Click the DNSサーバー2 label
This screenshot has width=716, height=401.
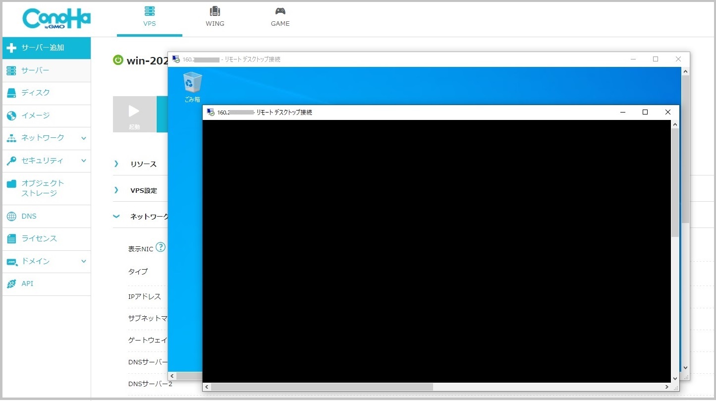coord(150,384)
